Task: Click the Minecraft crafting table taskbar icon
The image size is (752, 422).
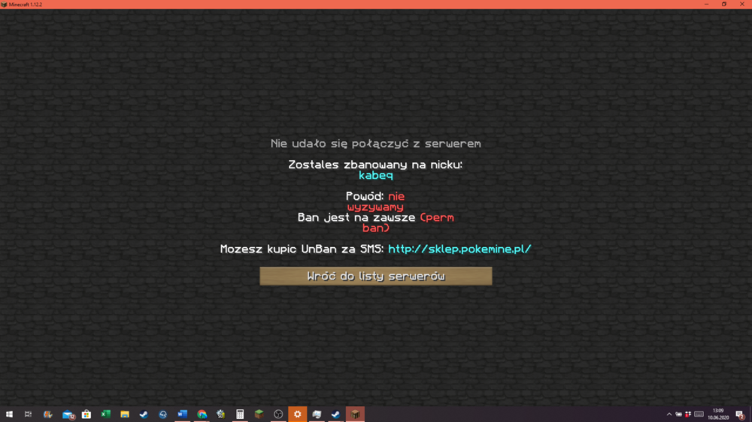Action: coord(355,414)
